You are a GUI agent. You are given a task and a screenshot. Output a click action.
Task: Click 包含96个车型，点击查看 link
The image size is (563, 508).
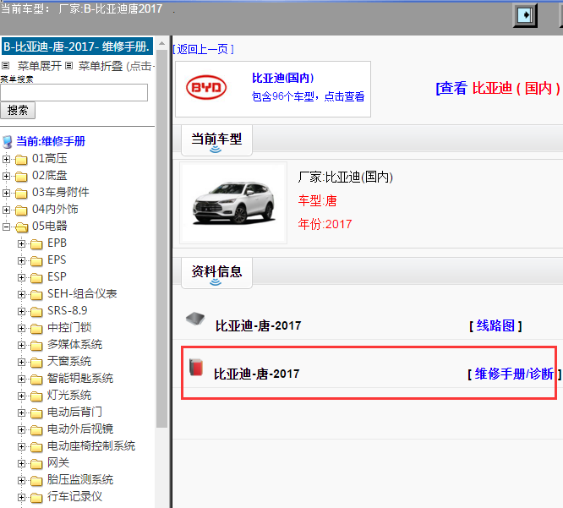pyautogui.click(x=308, y=96)
